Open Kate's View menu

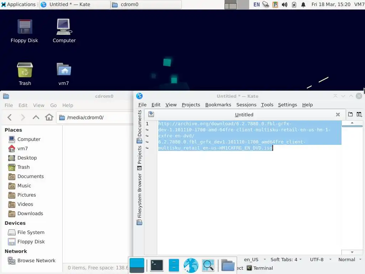point(171,105)
